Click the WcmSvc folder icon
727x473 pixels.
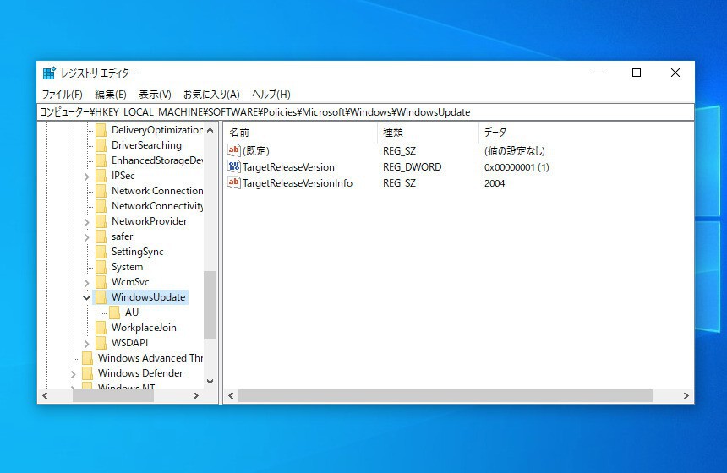101,282
